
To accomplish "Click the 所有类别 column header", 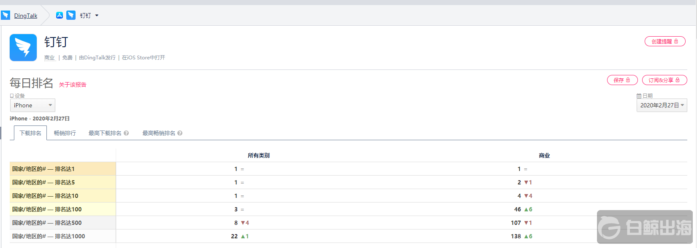I will 259,155.
